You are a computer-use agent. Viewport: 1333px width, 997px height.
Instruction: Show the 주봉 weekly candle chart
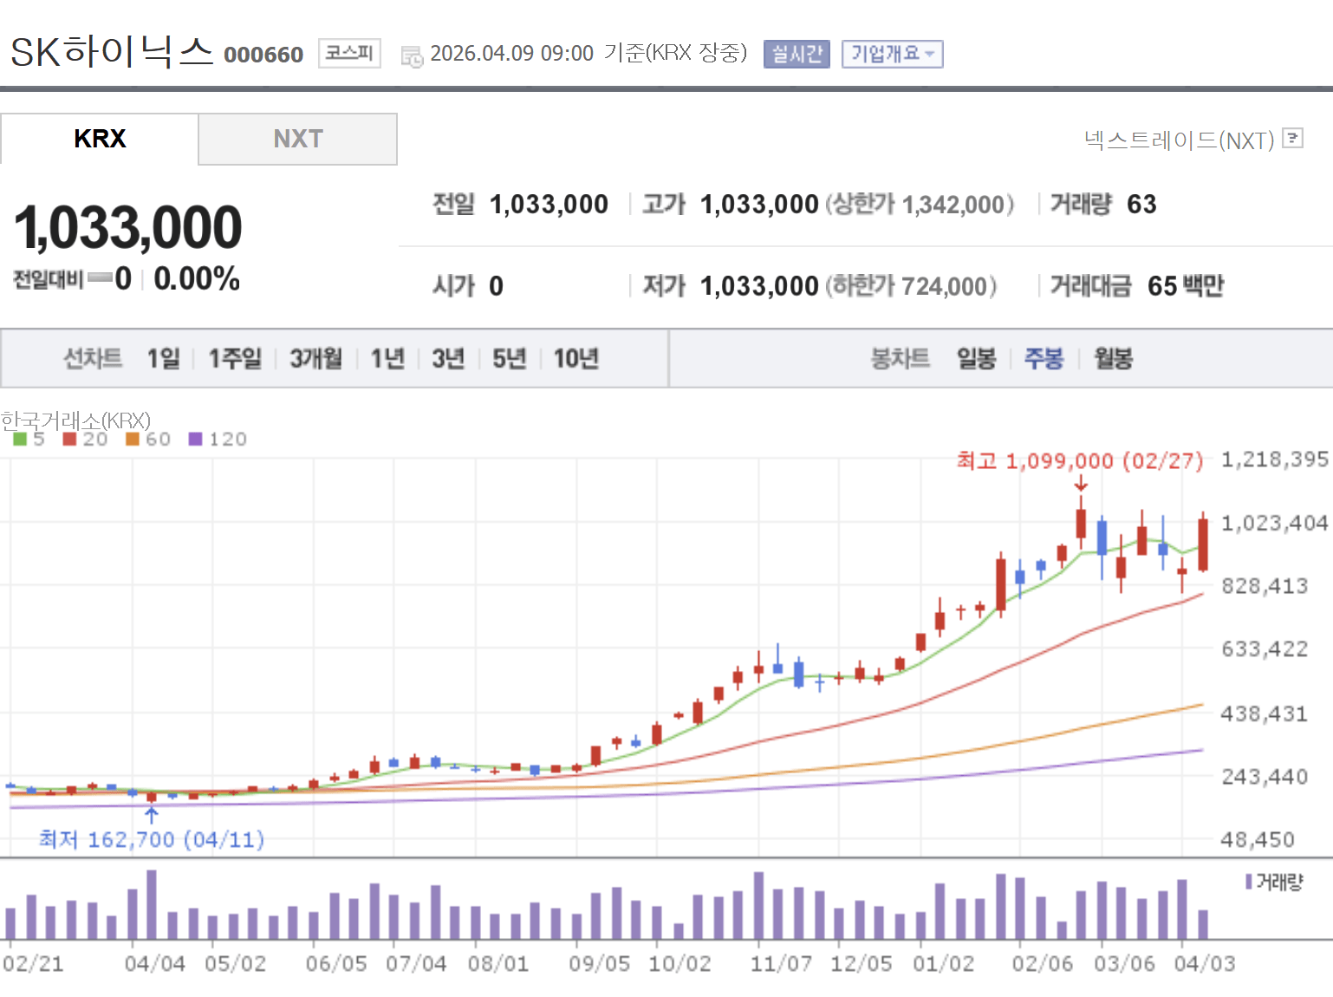[x=1044, y=358]
